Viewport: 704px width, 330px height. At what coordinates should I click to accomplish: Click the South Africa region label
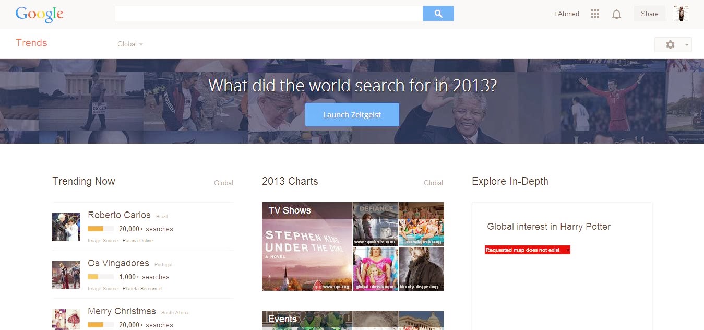pyautogui.click(x=175, y=313)
